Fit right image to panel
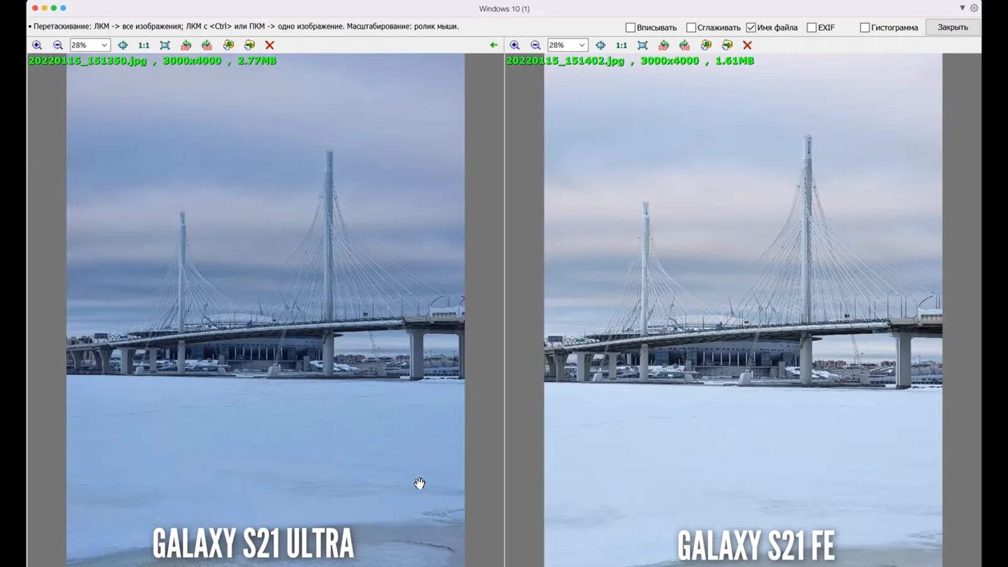Viewport: 1008px width, 567px height. point(643,45)
